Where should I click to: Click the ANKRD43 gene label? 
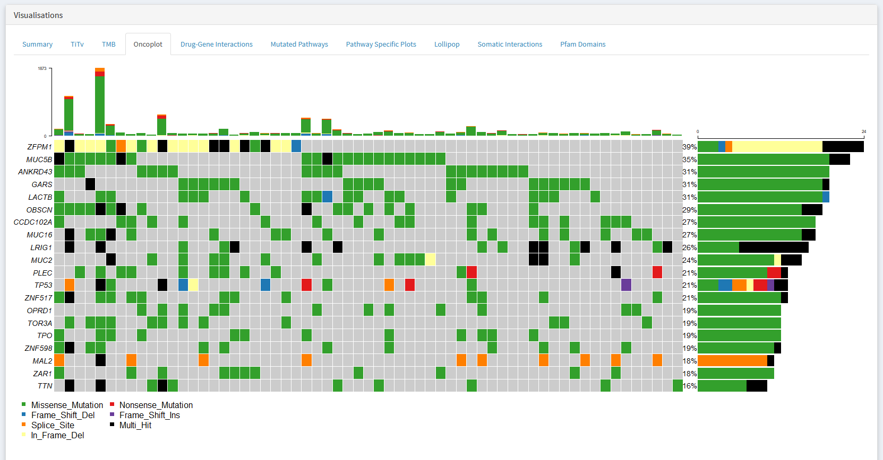pos(35,172)
